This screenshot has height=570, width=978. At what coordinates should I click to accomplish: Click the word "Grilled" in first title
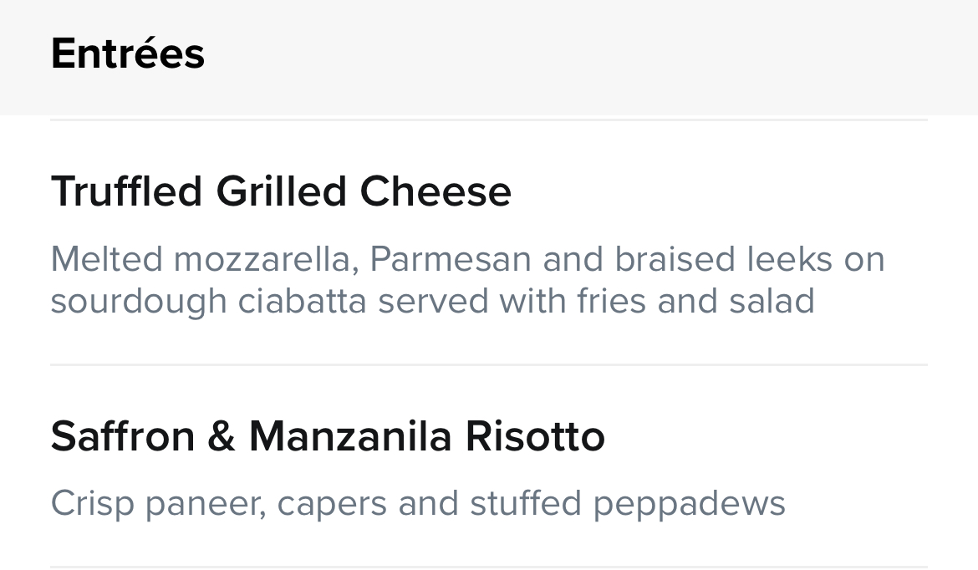pos(282,191)
